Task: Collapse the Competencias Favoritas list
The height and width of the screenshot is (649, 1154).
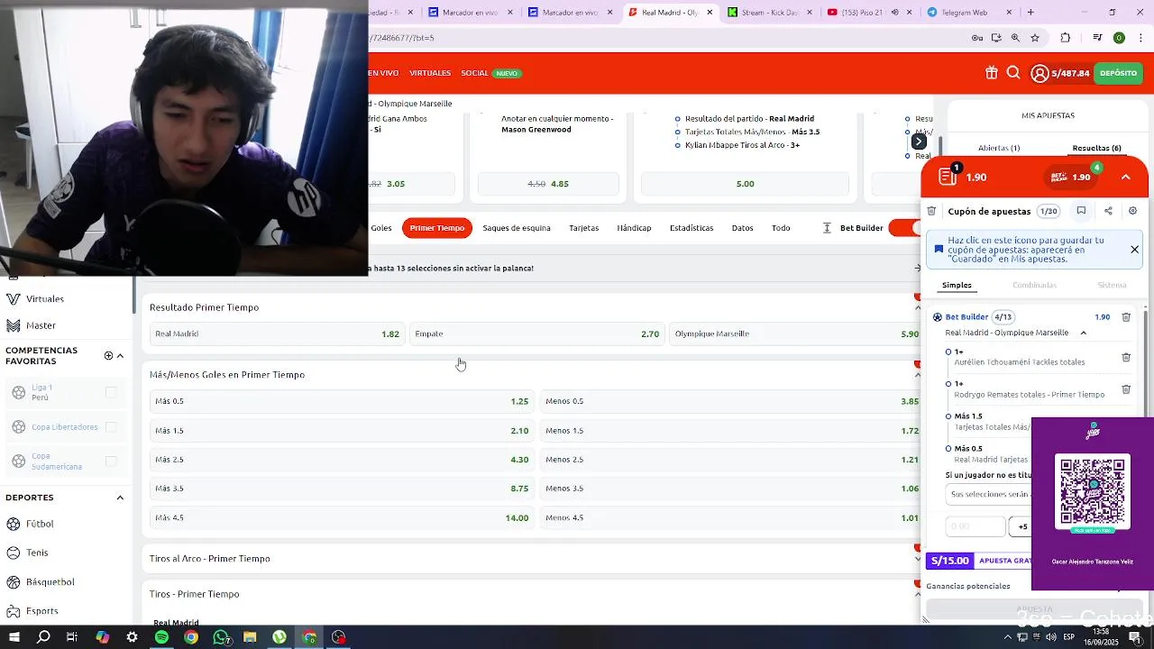Action: 120,356
